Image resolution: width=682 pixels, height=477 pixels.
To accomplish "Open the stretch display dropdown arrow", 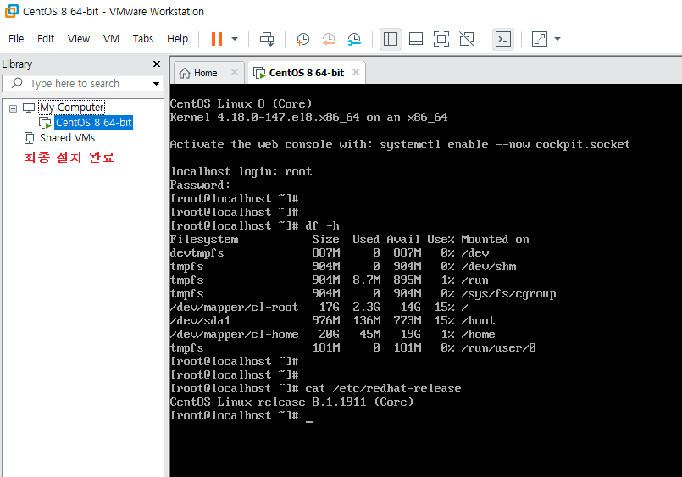I will click(557, 39).
